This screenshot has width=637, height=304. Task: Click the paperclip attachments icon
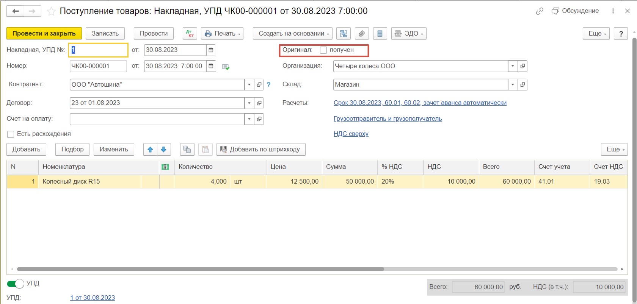[362, 34]
